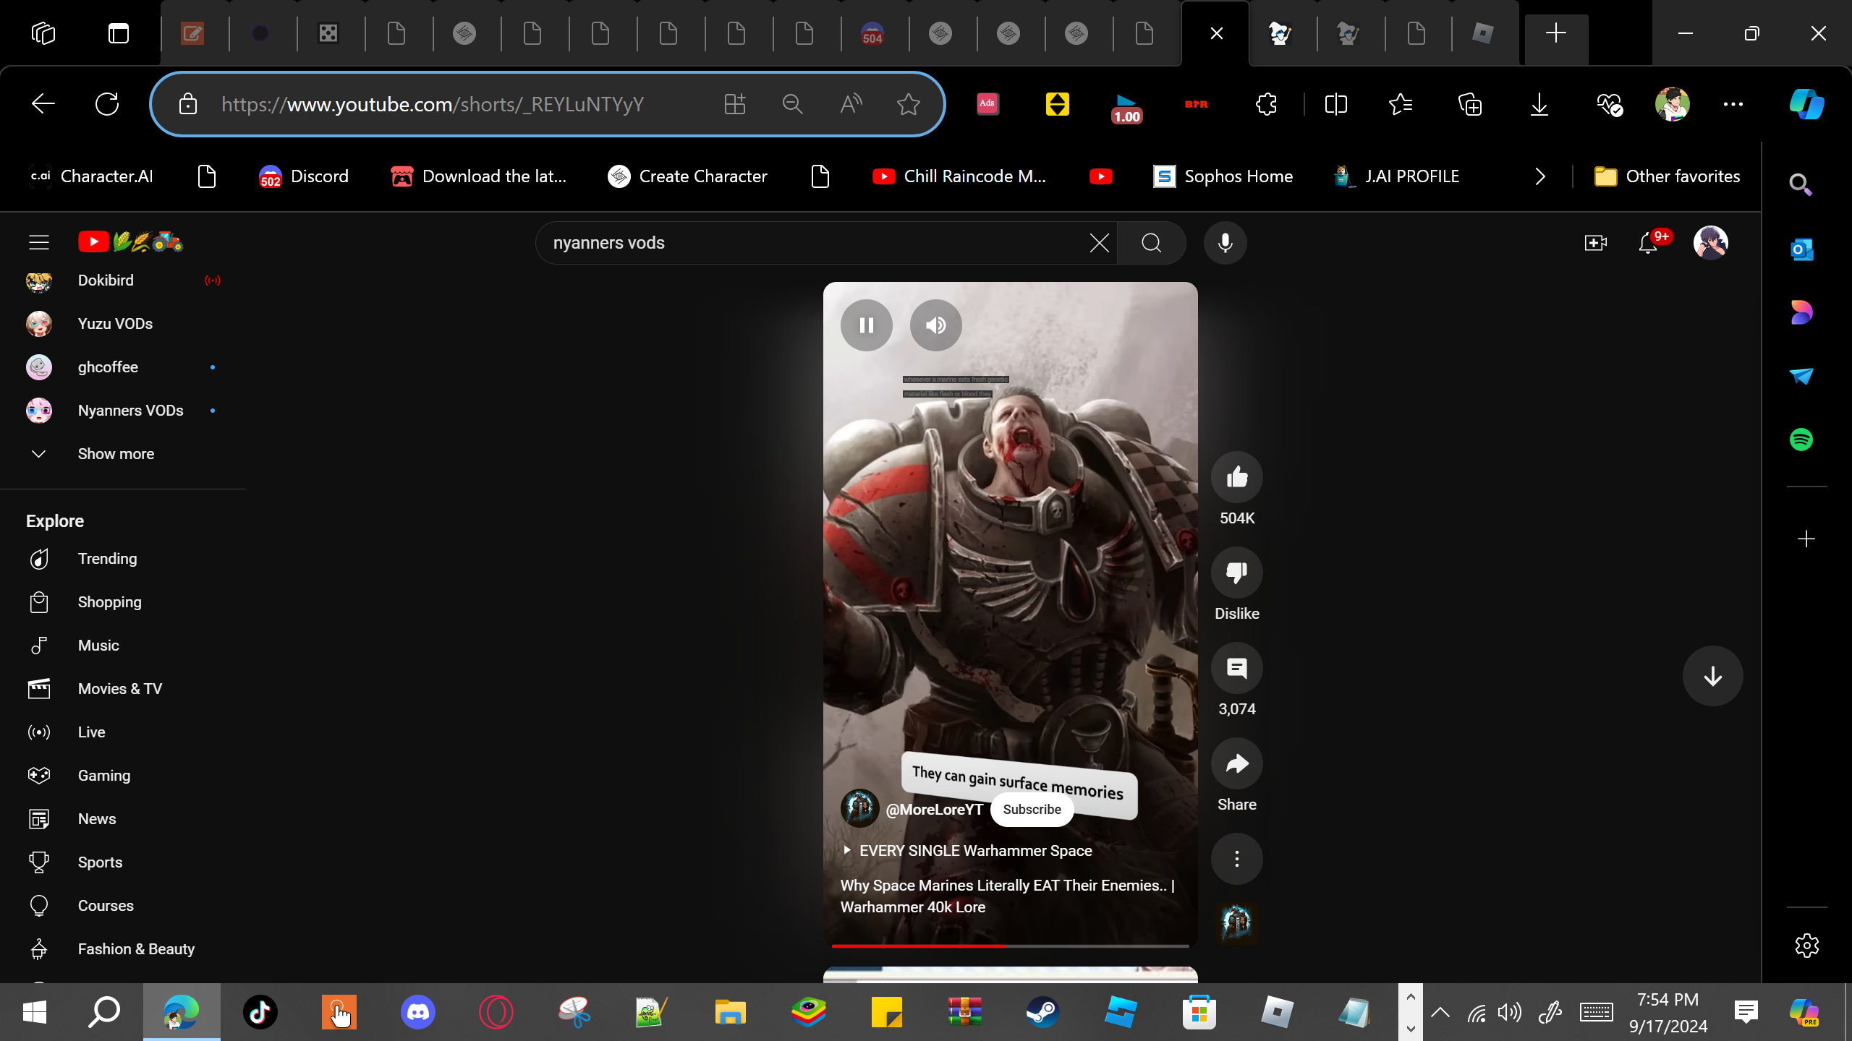The image size is (1852, 1041).
Task: Expand the favorites bar overflow chevron
Action: point(1540,176)
